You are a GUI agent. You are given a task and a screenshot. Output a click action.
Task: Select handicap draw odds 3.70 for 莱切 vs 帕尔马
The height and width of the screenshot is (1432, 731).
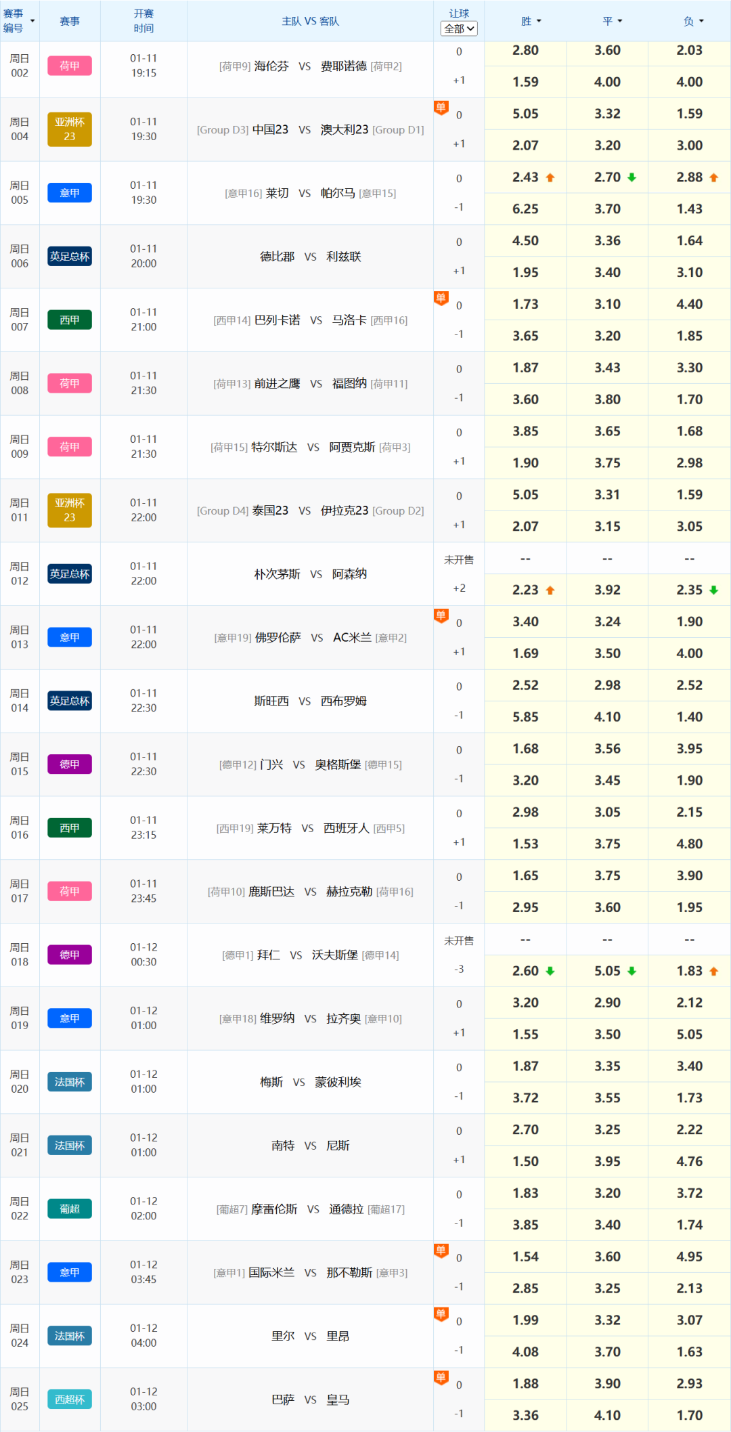(x=607, y=209)
